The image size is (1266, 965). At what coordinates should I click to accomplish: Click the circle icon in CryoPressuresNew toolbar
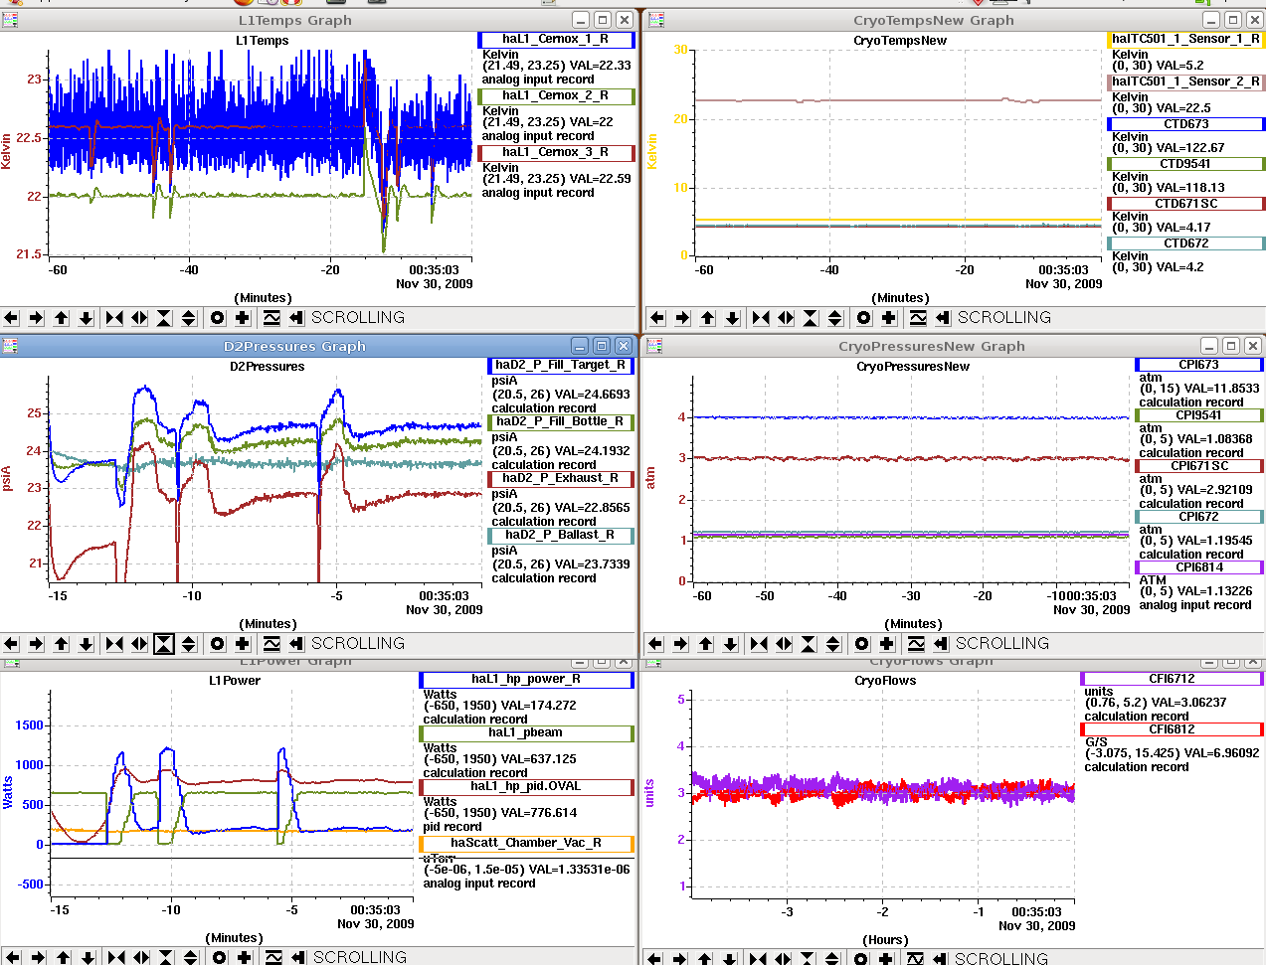click(861, 644)
